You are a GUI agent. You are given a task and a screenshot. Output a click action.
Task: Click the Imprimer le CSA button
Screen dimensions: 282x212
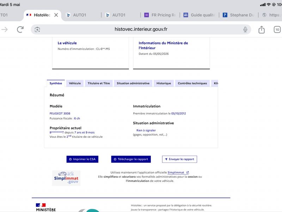click(82, 159)
